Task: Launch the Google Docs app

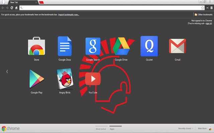Action: tap(65, 46)
